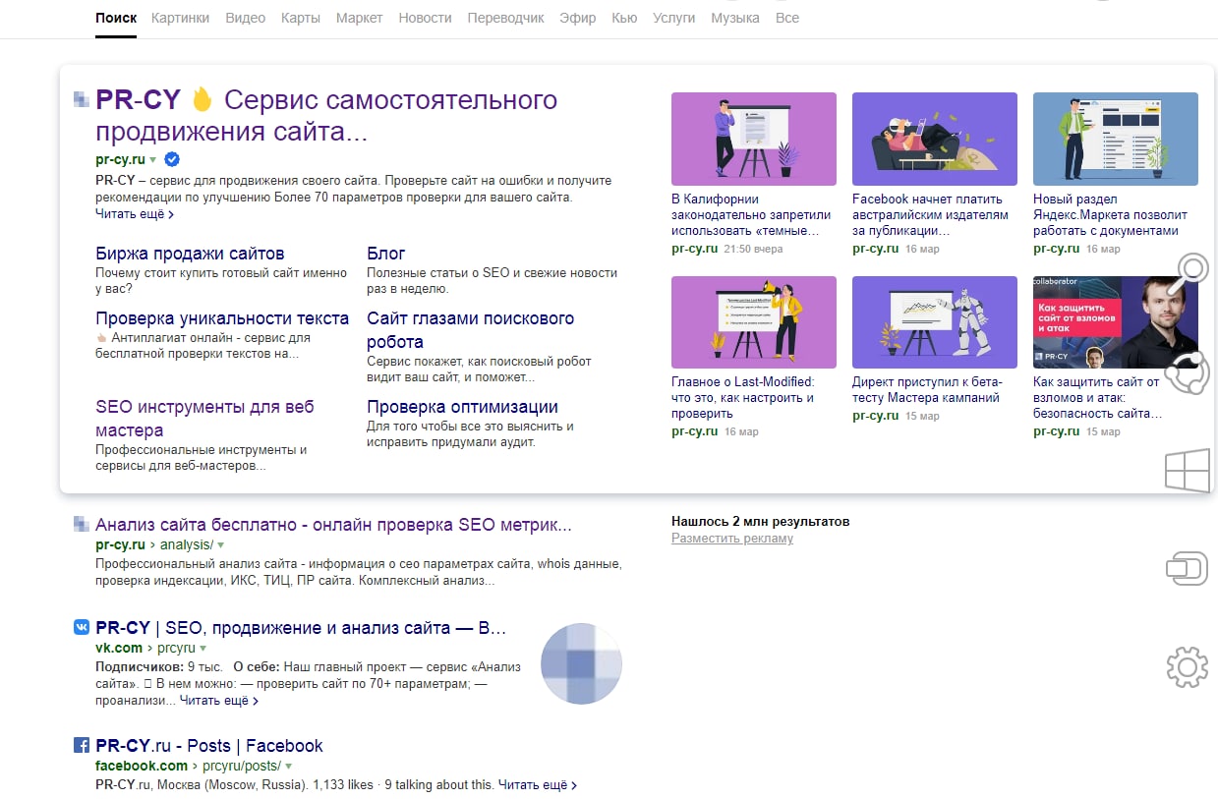Select the Поиск tab
The image size is (1218, 799).
[x=116, y=18]
